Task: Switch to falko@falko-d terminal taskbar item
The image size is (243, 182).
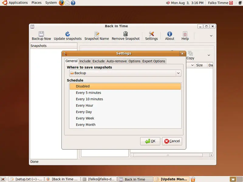Action: [99, 179]
